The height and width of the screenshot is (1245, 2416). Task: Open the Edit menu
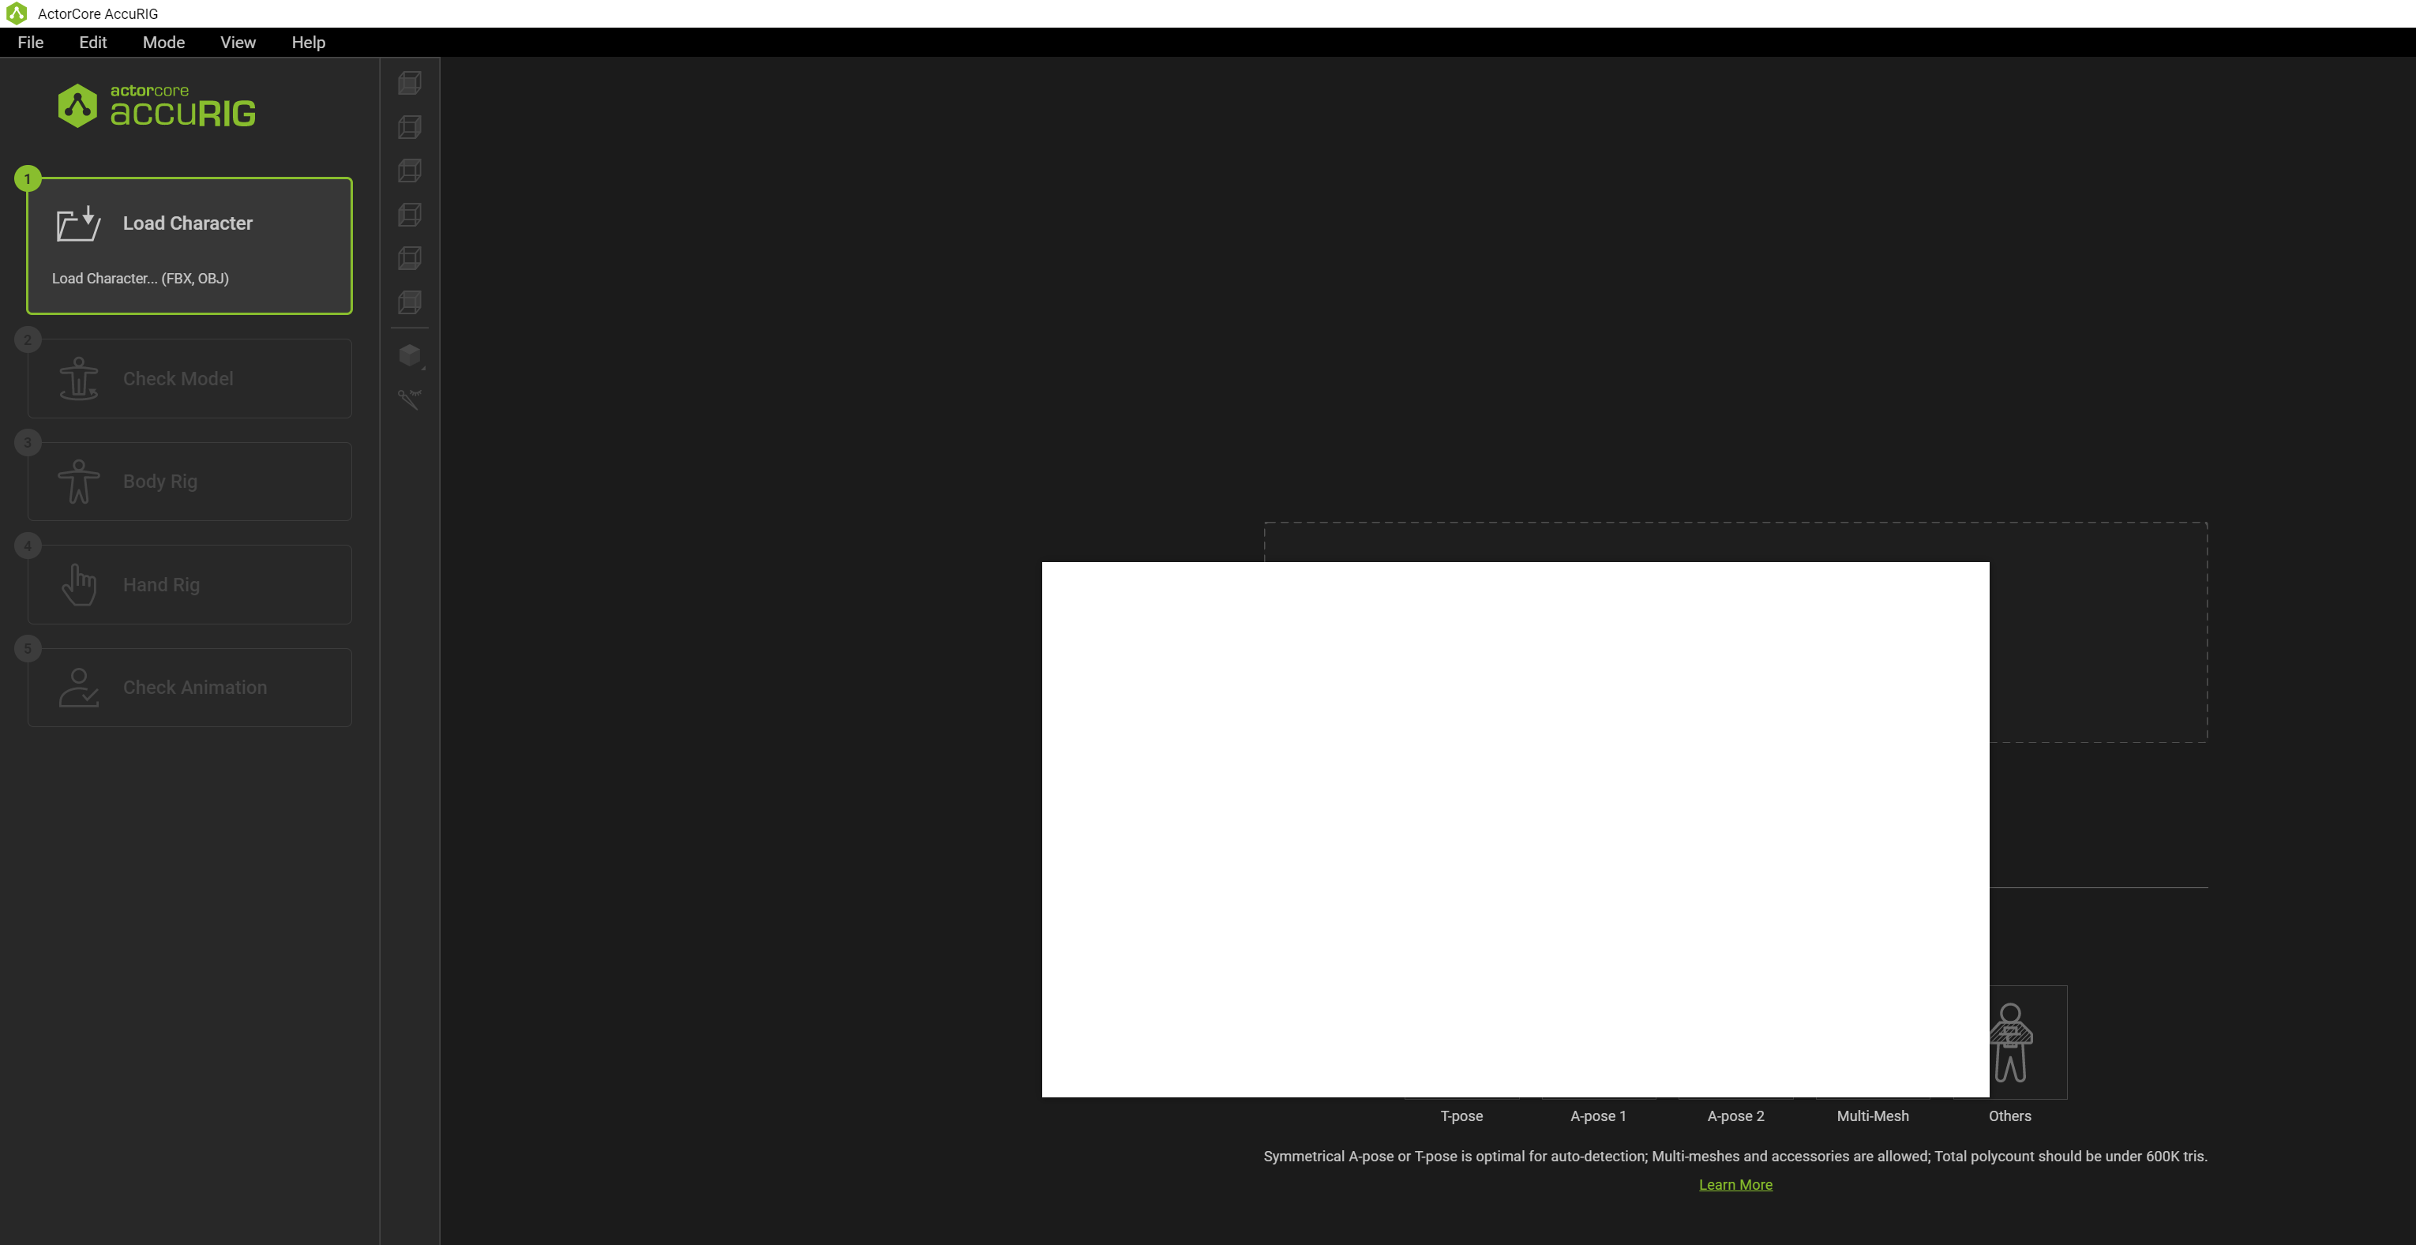click(x=92, y=42)
